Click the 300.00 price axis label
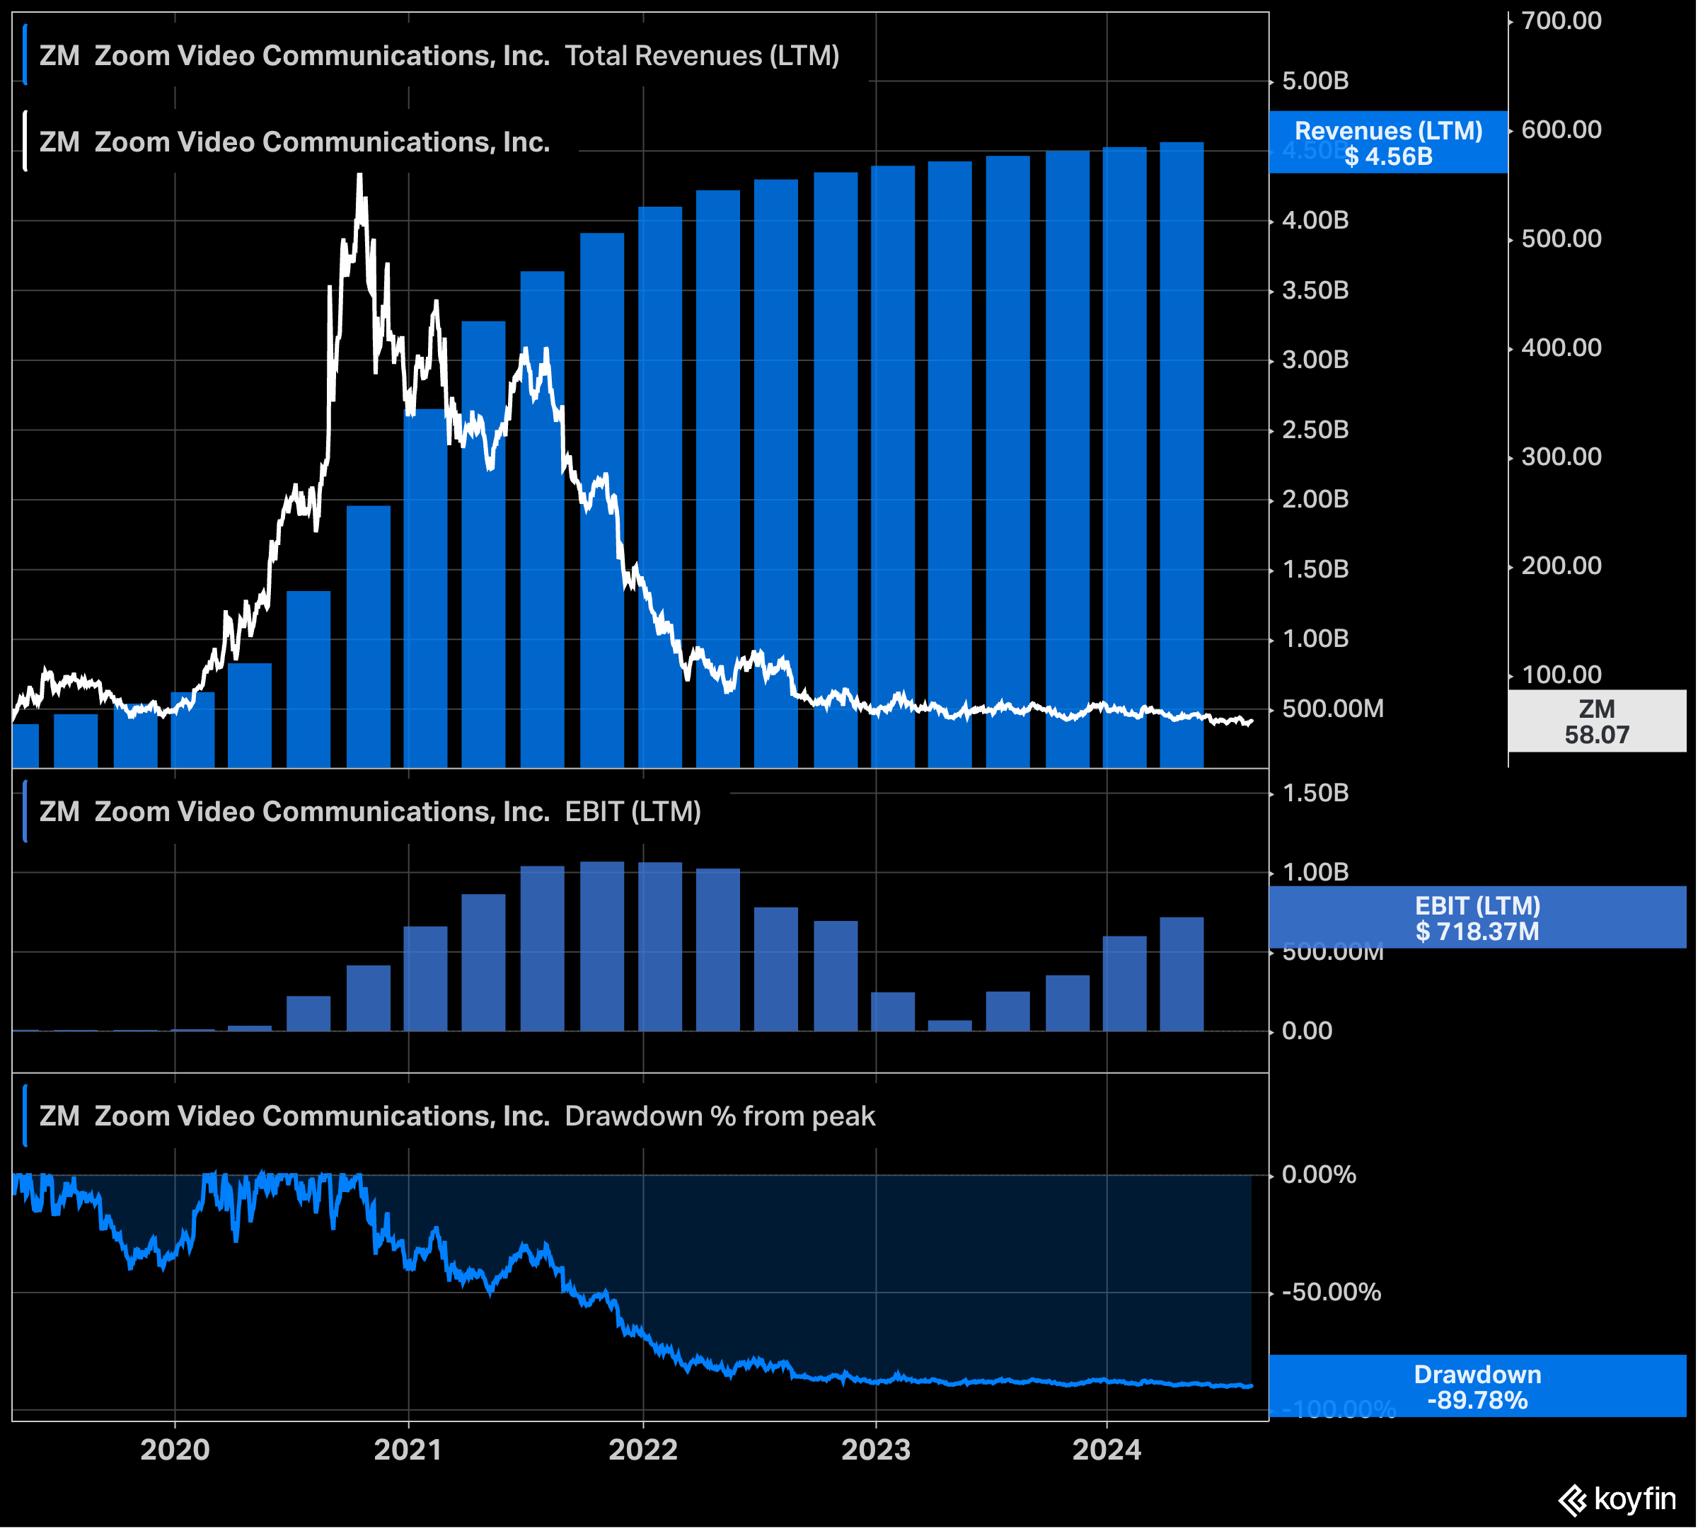Image resolution: width=1698 pixels, height=1529 pixels. 1562,457
